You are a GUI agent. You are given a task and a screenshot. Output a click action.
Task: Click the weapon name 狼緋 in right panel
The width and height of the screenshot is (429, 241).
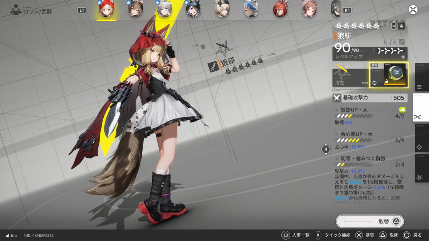(344, 35)
